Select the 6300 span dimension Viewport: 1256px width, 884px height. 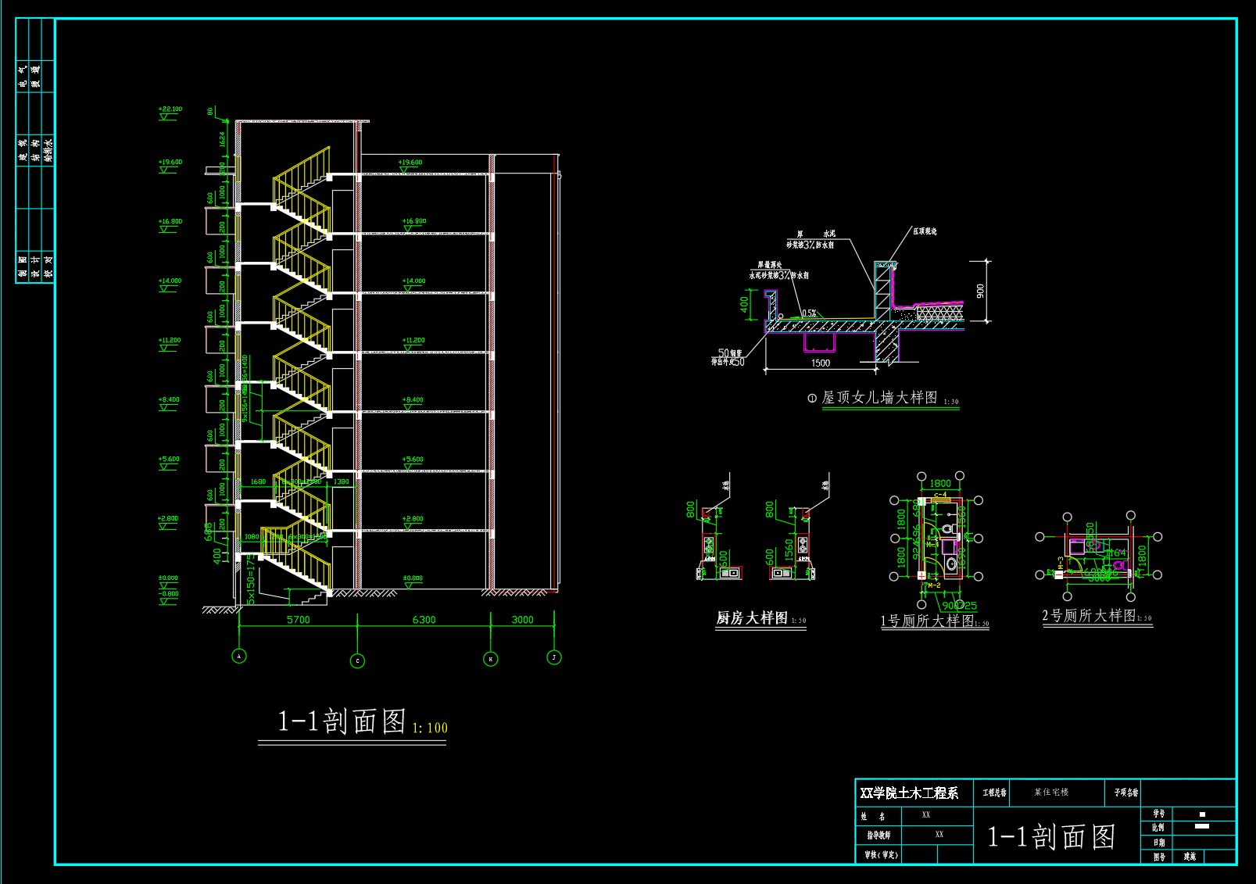coord(424,620)
